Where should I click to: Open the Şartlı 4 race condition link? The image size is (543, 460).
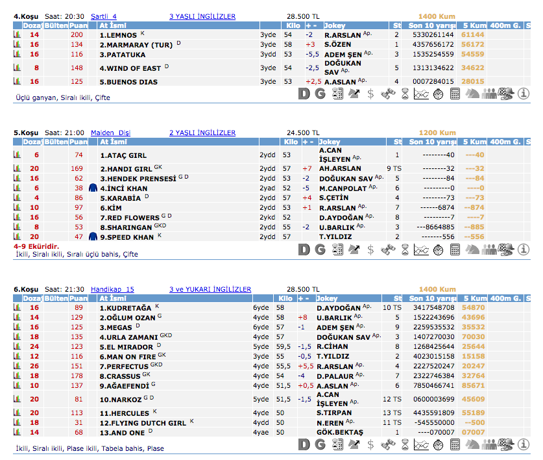tap(104, 16)
